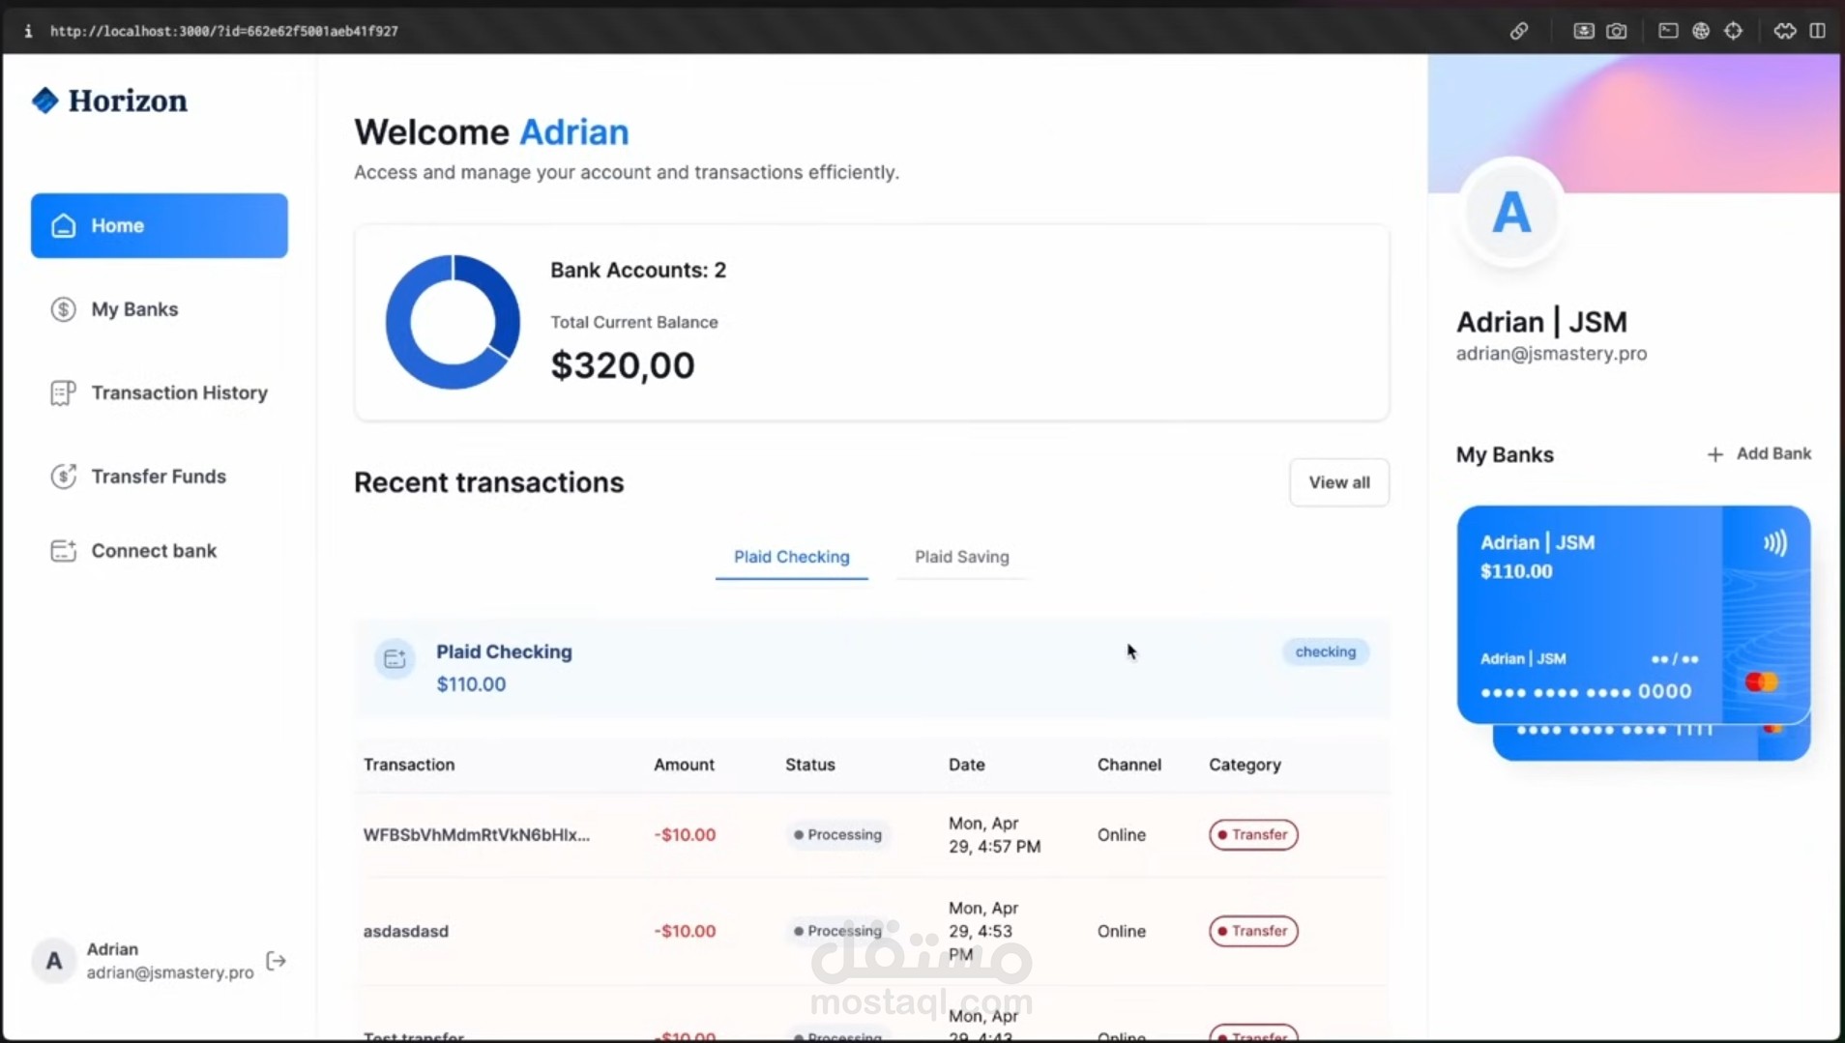Image resolution: width=1845 pixels, height=1043 pixels.
Task: Select the Home icon in the sidebar
Action: [62, 225]
